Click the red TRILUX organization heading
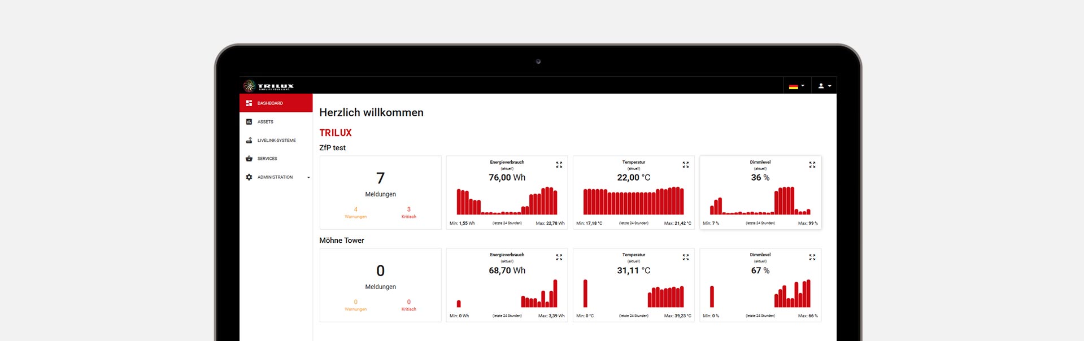This screenshot has width=1084, height=341. pos(336,133)
